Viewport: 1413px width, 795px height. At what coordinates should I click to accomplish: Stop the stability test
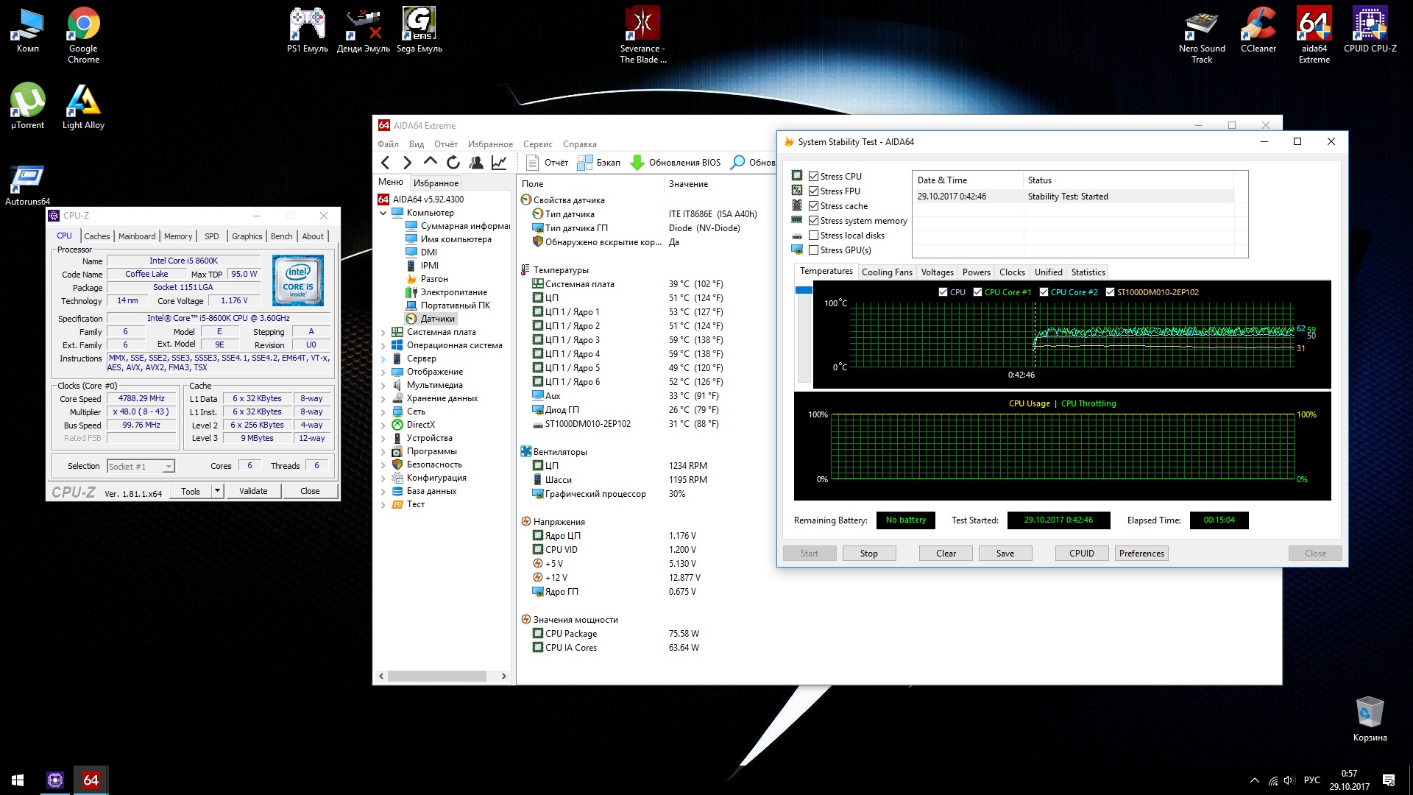click(x=868, y=554)
